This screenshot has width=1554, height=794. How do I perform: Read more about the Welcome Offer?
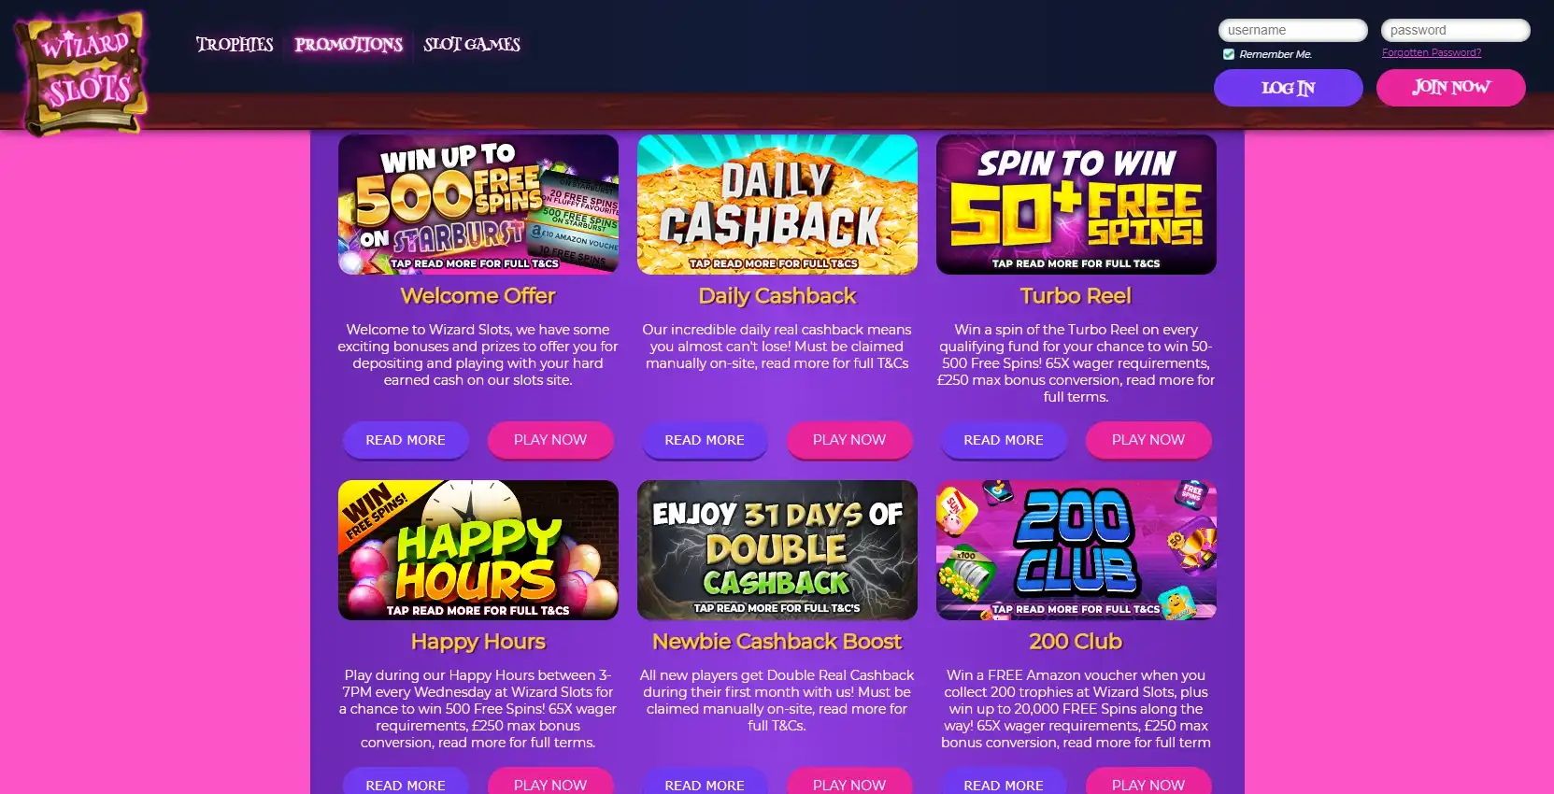point(406,440)
